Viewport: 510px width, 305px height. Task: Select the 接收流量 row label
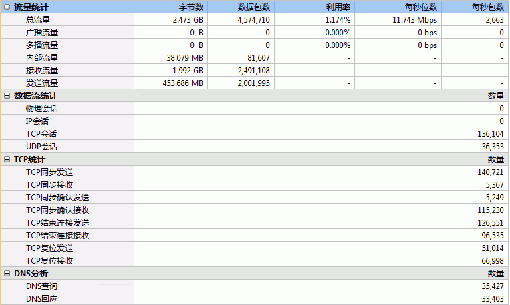click(42, 71)
